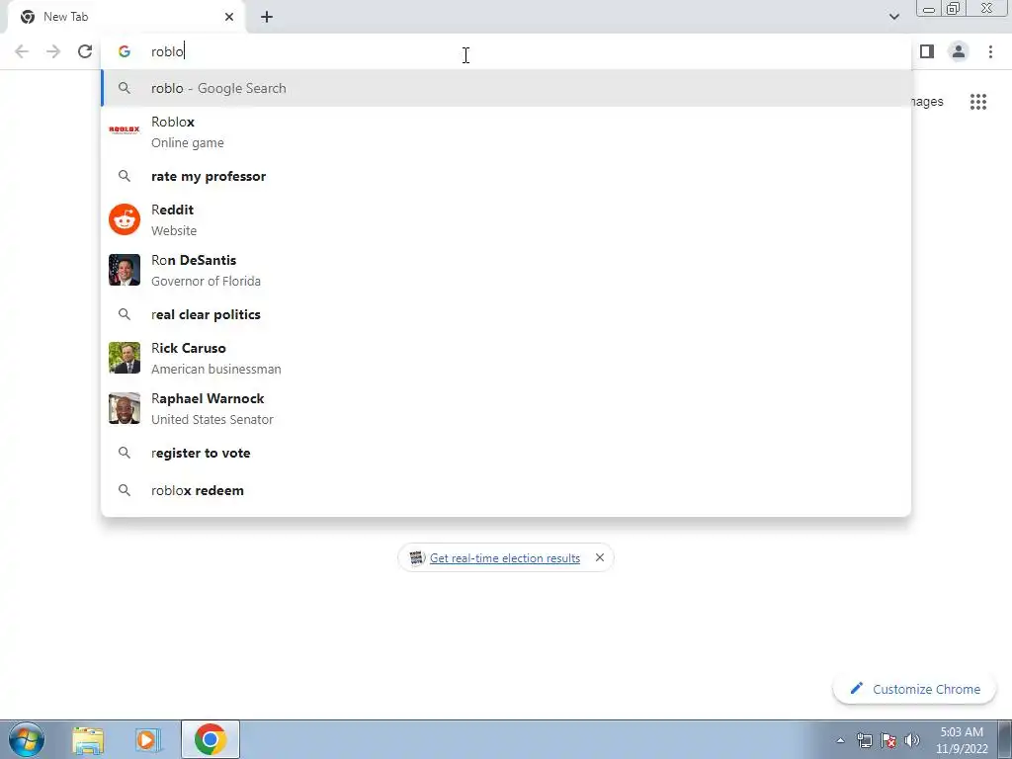Select 'real clear politics' suggestion

[x=506, y=314]
